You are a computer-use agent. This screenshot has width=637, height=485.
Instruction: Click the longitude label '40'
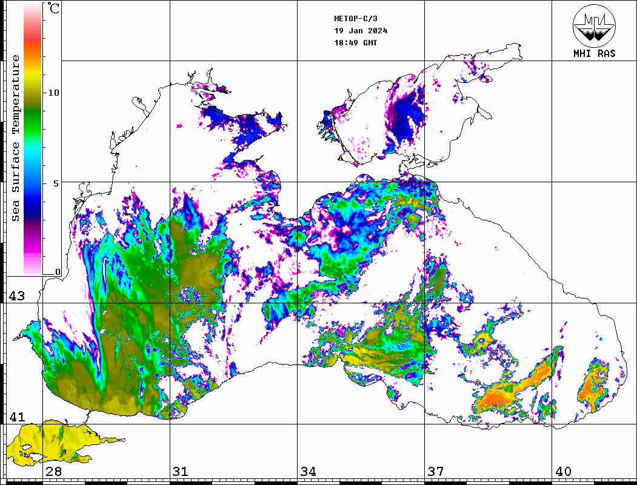point(563,472)
